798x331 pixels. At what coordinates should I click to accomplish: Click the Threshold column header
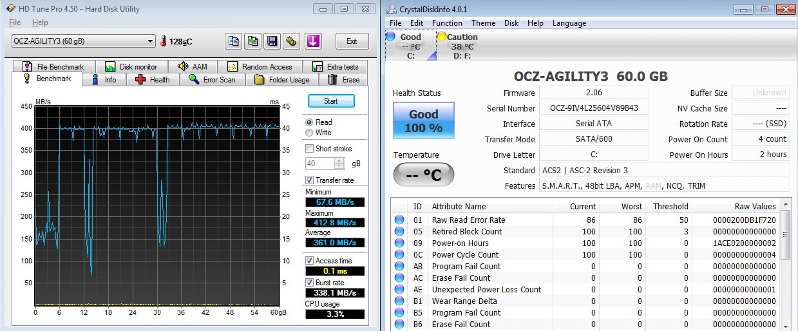[669, 207]
